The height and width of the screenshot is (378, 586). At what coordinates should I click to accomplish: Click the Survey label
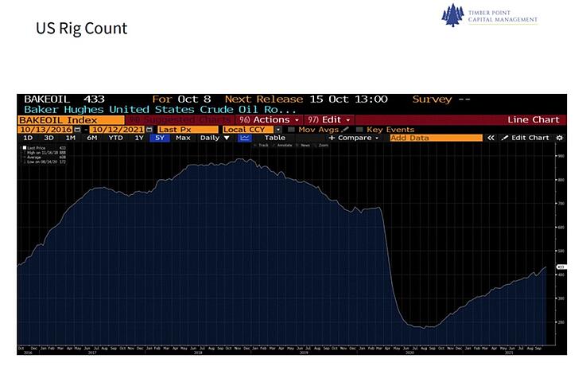click(x=432, y=99)
